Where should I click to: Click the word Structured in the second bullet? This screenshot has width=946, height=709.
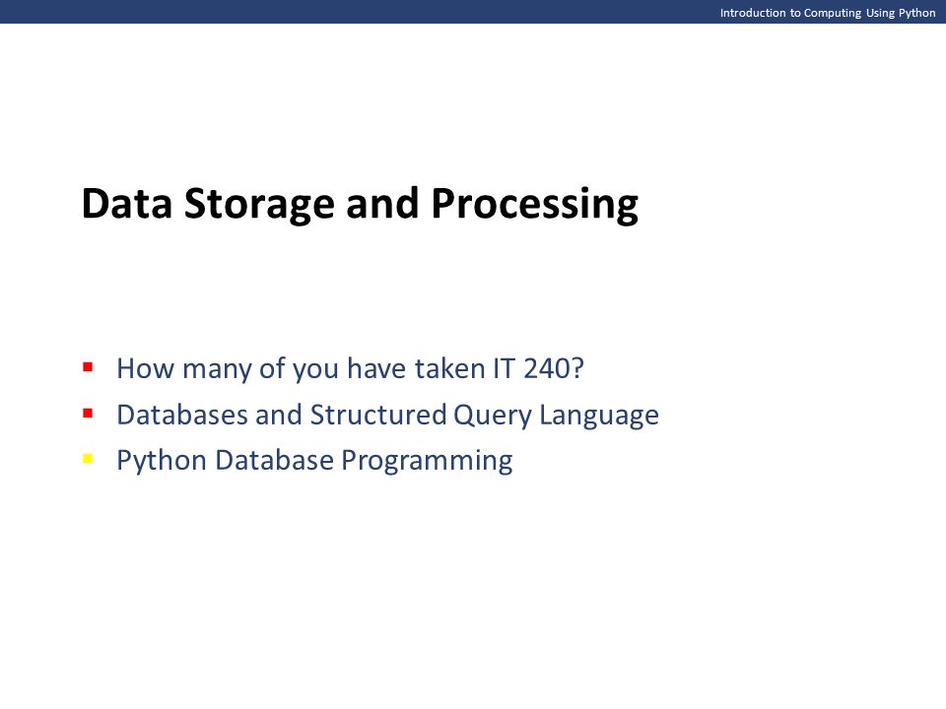coord(378,415)
